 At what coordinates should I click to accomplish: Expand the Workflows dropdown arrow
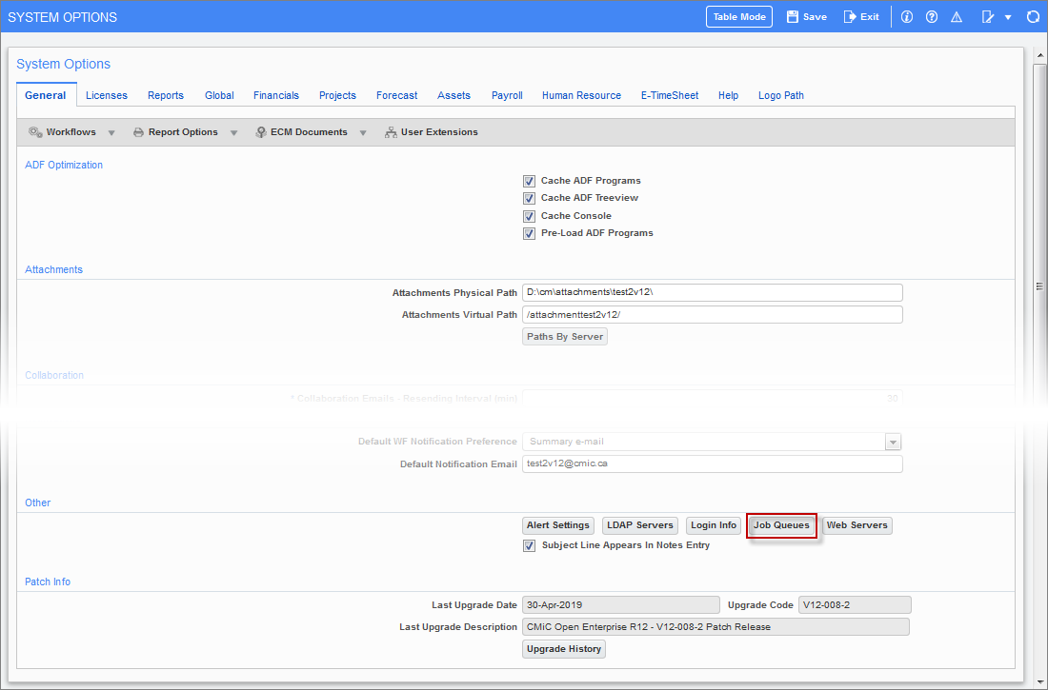pyautogui.click(x=111, y=132)
